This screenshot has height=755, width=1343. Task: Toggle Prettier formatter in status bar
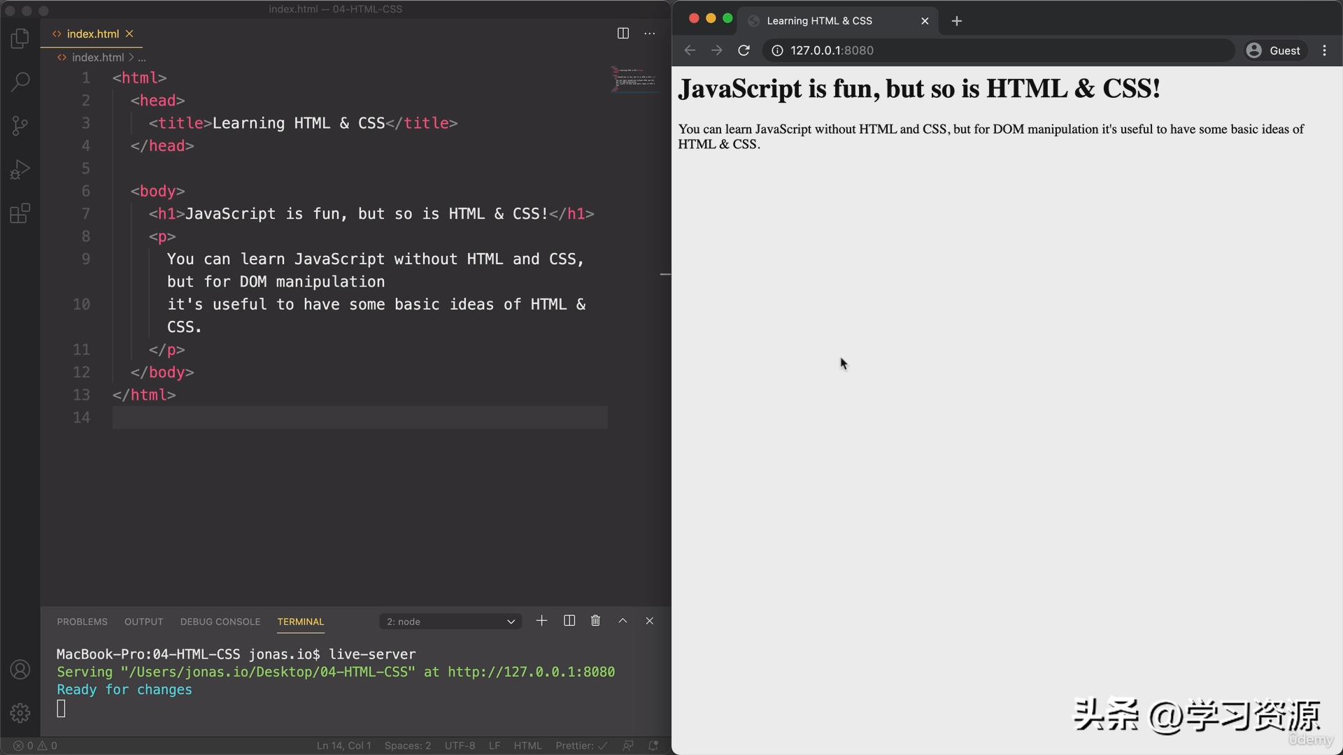[x=580, y=745]
